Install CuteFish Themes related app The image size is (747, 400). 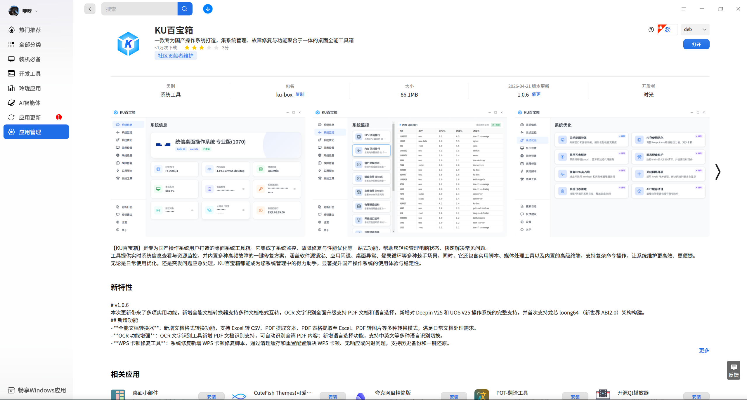pyautogui.click(x=333, y=396)
